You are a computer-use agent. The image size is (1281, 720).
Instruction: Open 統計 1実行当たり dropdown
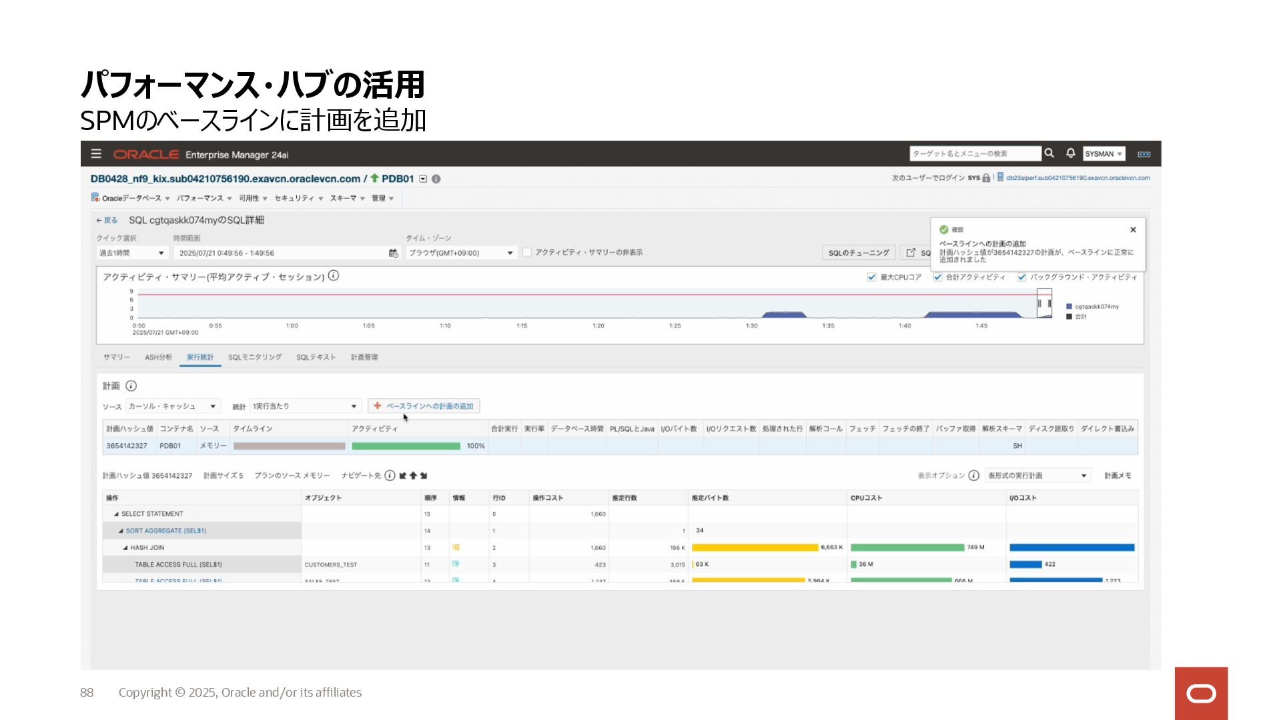coord(306,406)
